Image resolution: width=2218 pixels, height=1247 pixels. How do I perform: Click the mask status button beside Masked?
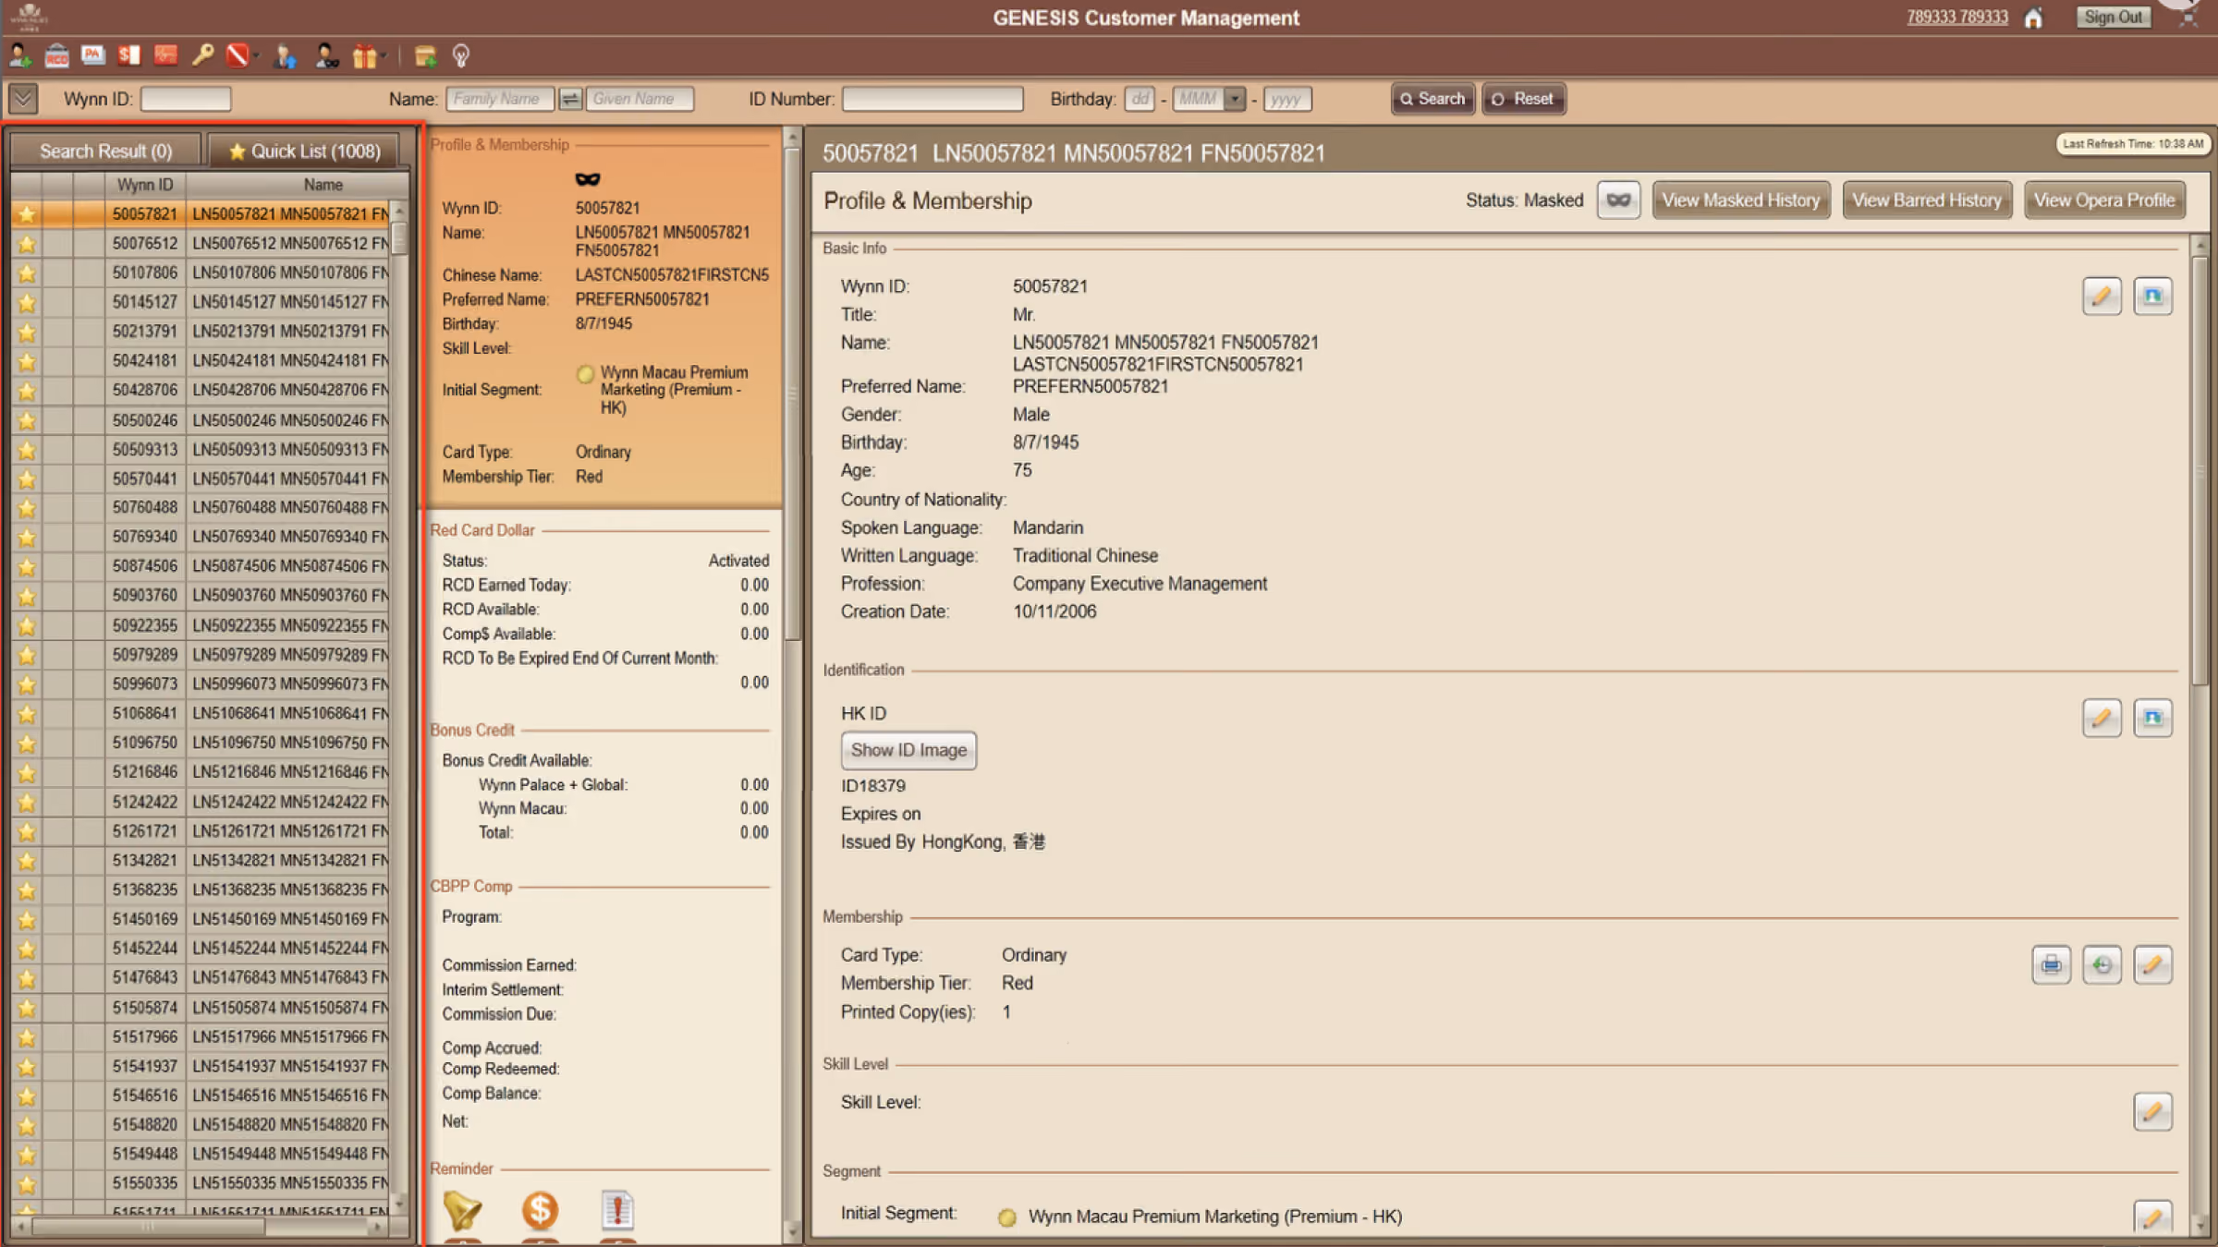pyautogui.click(x=1618, y=200)
